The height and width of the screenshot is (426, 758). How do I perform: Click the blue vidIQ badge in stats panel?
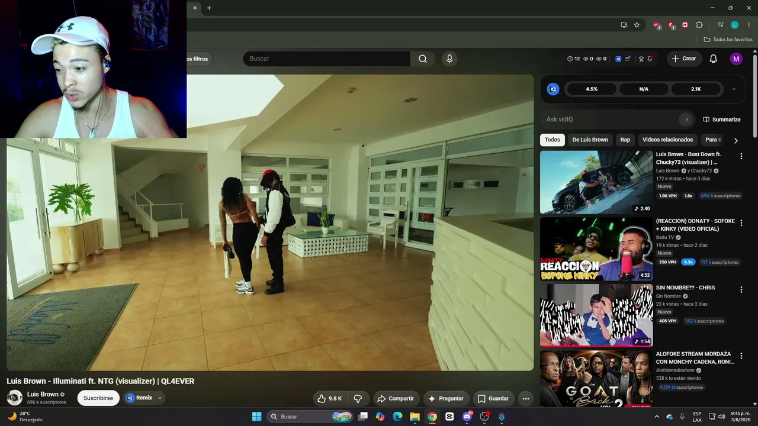click(x=553, y=89)
